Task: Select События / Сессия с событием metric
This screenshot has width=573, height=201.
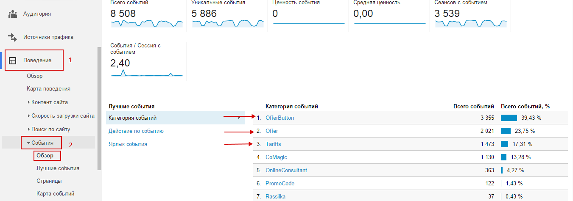Action: point(147,61)
